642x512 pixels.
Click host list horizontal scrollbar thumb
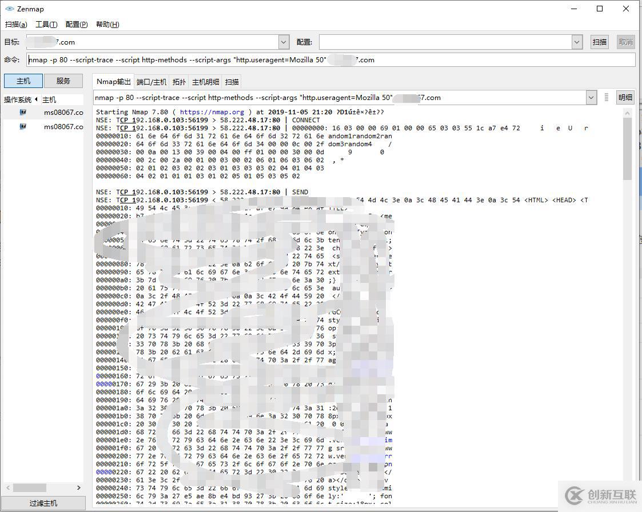30,488
